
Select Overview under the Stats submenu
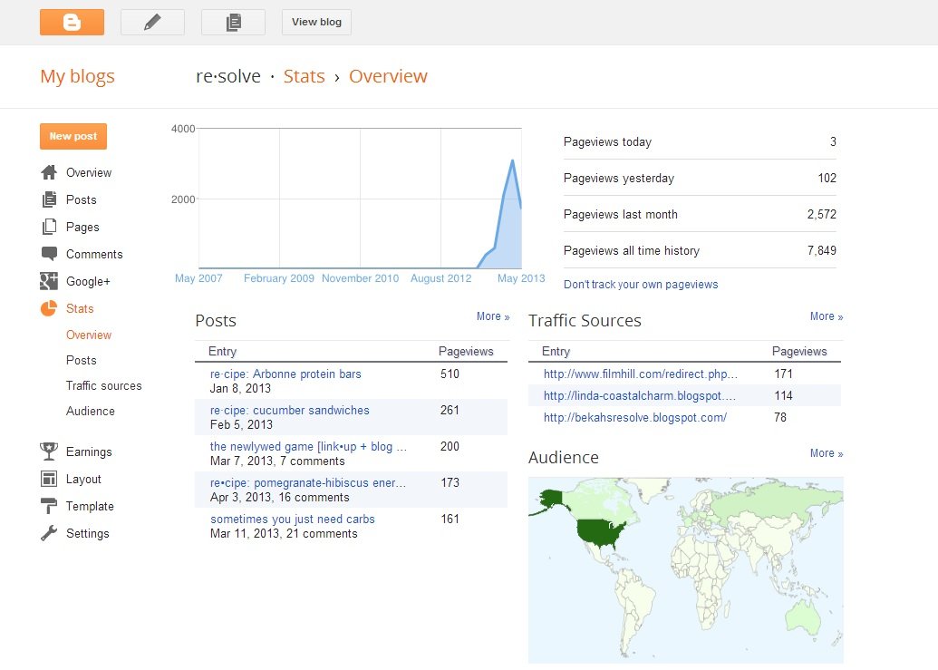[x=89, y=335]
